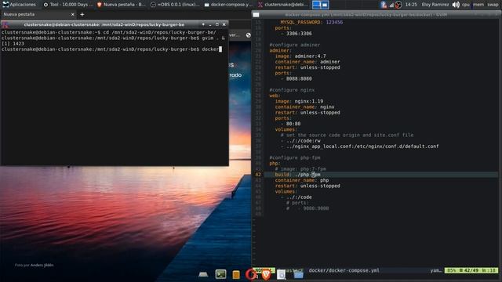Switch to the docker-compose.y... taskbar entry
The height and width of the screenshot is (282, 502).
(228, 5)
